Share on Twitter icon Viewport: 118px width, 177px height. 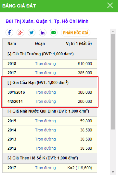click(32, 33)
